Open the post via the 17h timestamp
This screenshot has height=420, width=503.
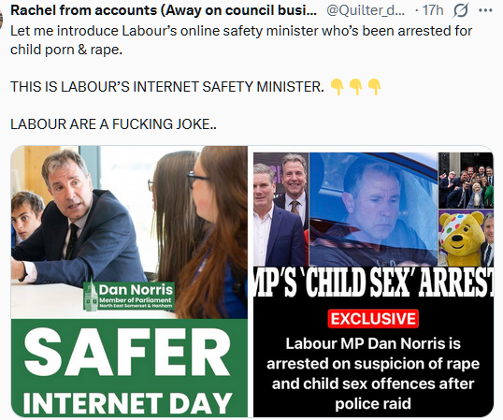(433, 10)
